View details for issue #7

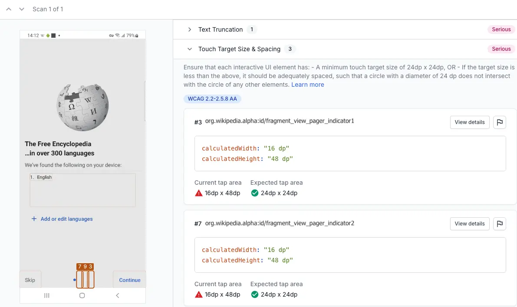(x=470, y=224)
